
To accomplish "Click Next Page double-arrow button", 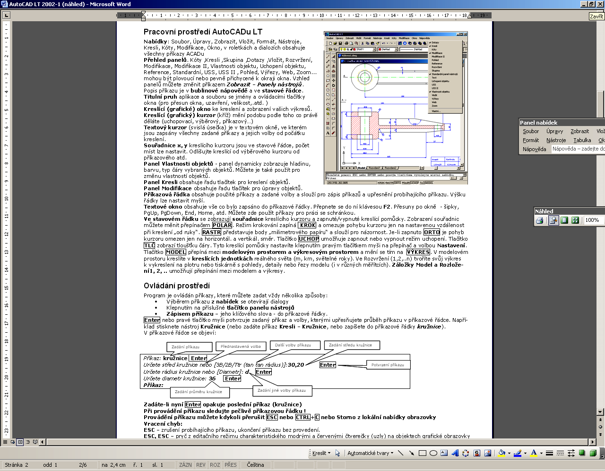I will click(x=601, y=435).
